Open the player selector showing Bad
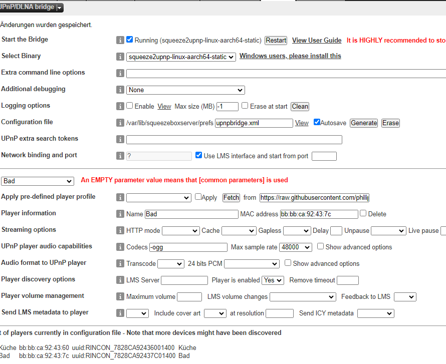Viewport: 446px width, 364px height. [x=38, y=181]
